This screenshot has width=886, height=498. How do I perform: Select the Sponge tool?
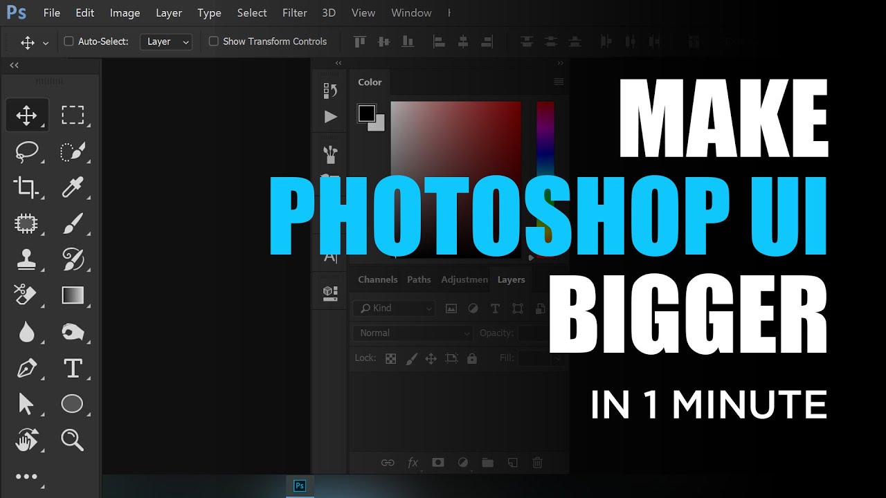tap(73, 332)
